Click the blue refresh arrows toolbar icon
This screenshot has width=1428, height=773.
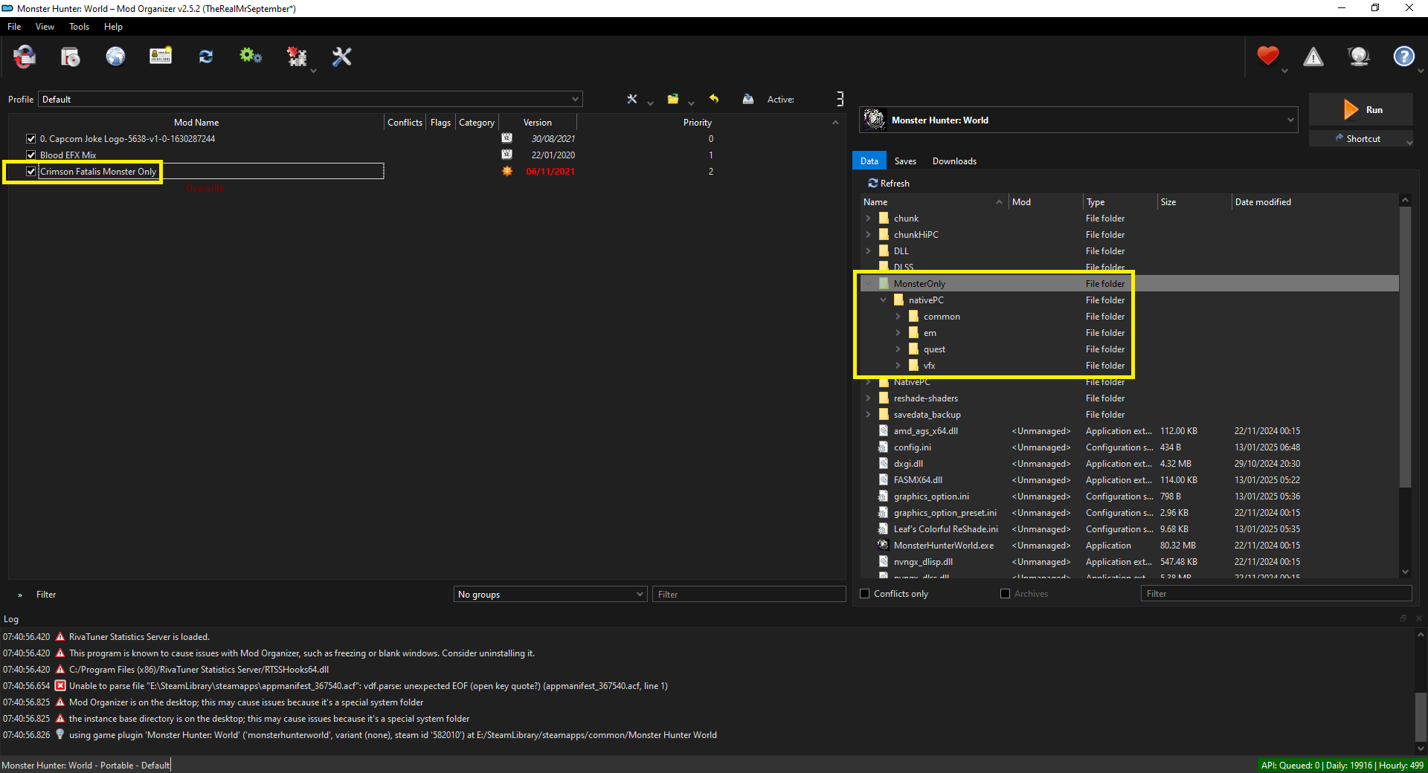pyautogui.click(x=206, y=56)
